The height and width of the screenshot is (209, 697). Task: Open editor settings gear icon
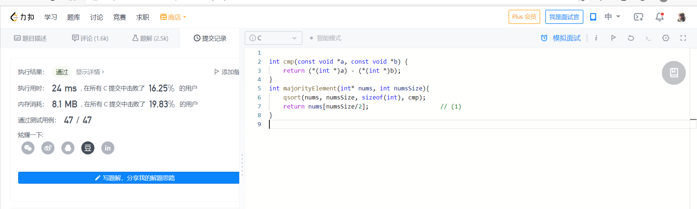(665, 38)
